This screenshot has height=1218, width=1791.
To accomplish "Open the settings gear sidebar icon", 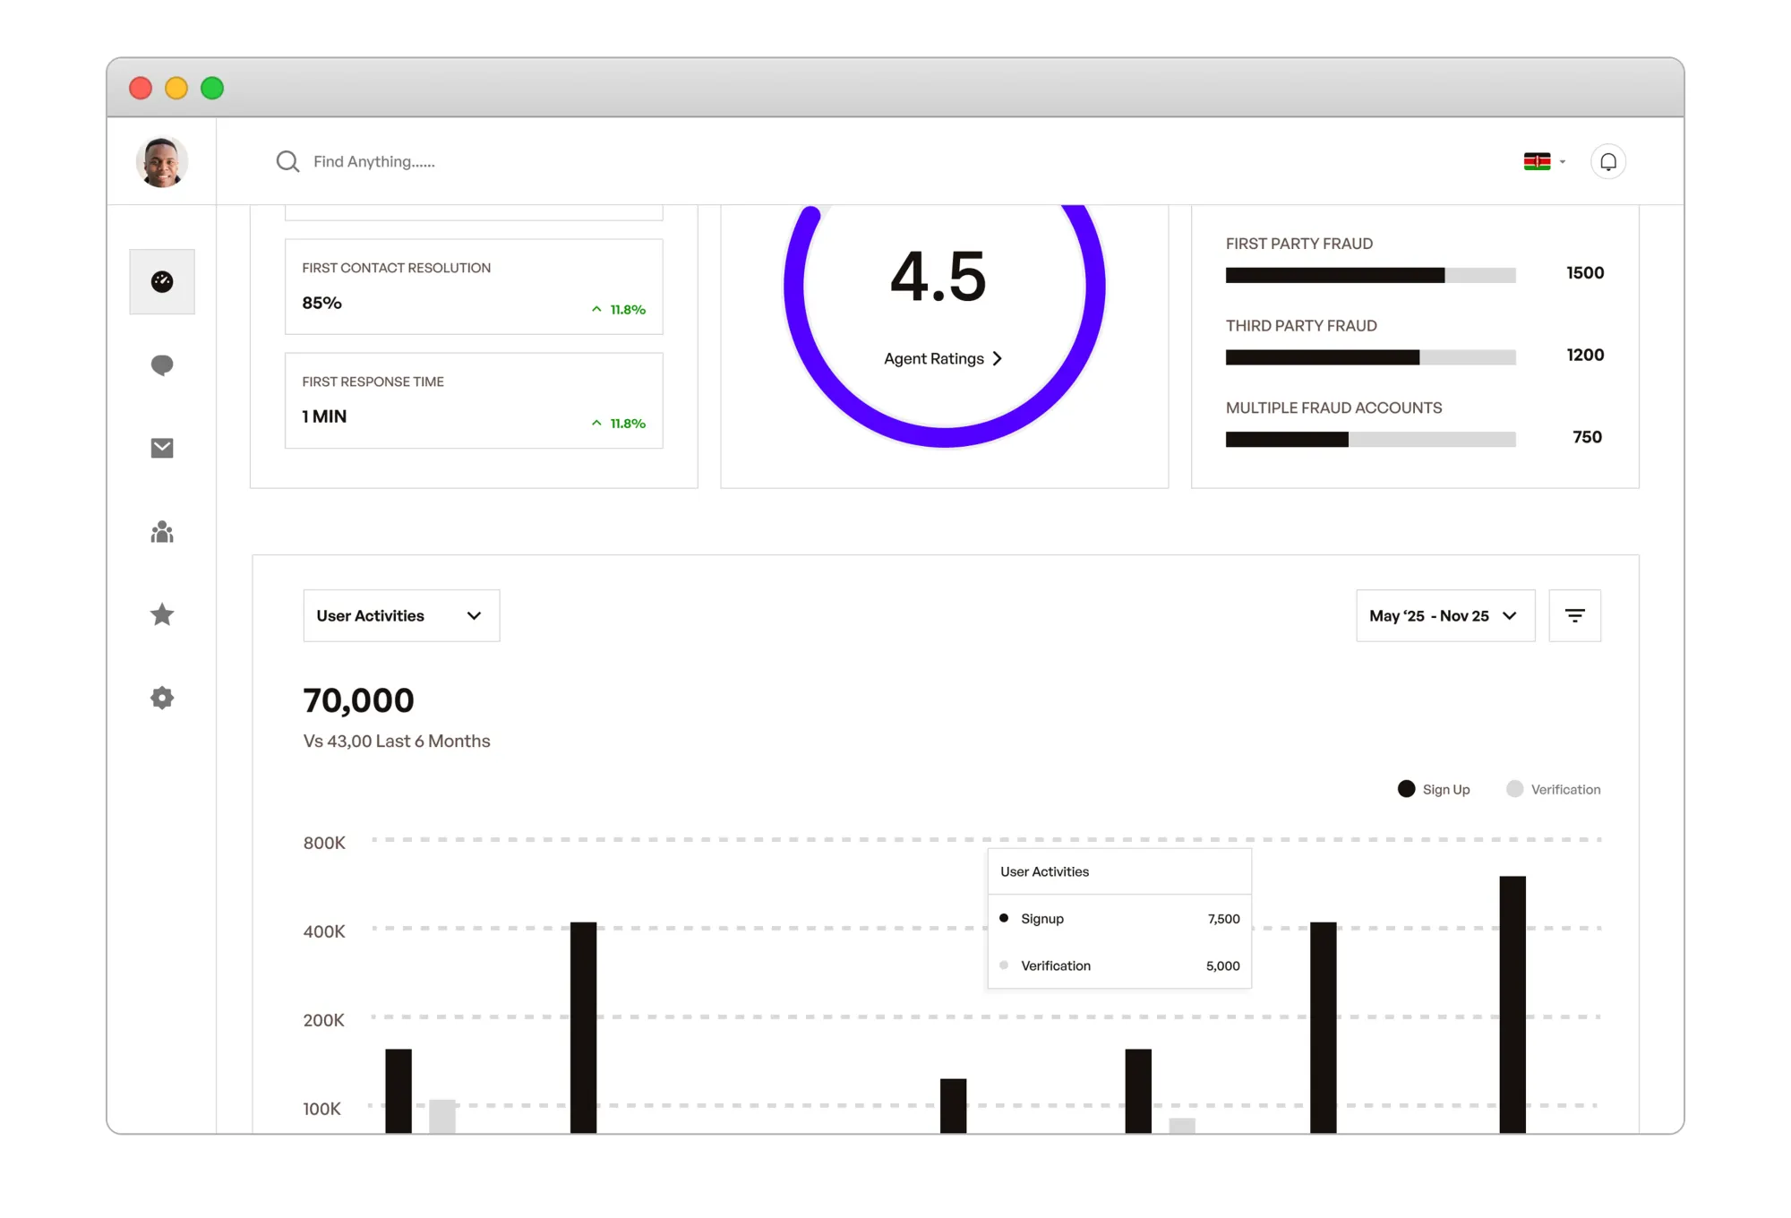I will [162, 698].
